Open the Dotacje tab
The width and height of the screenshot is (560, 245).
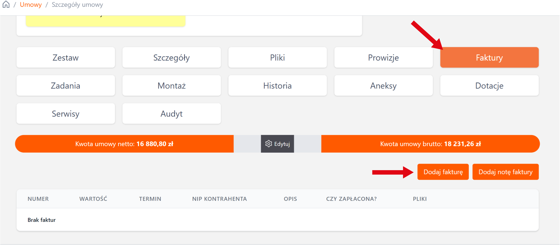click(x=489, y=86)
